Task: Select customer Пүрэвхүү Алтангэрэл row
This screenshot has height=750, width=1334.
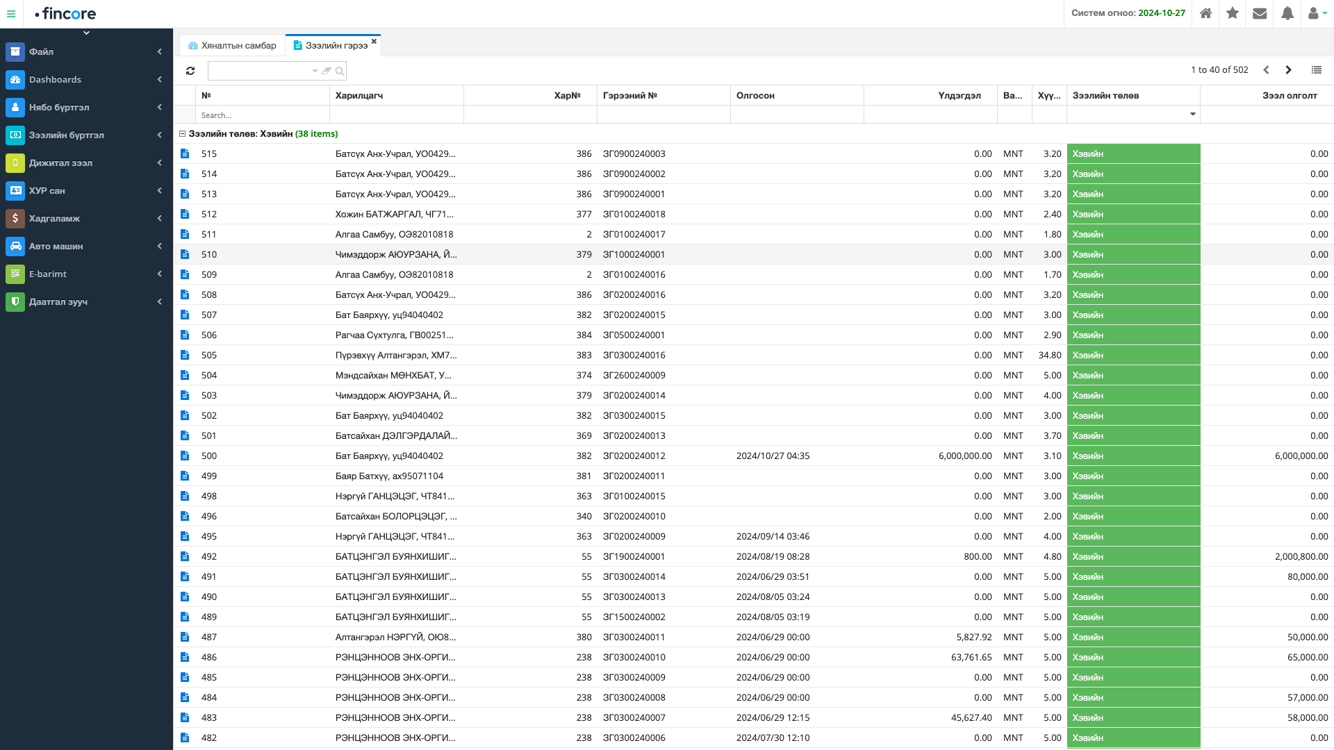Action: (x=396, y=355)
